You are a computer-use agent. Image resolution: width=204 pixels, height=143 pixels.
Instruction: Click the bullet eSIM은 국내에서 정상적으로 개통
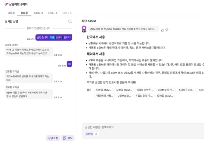click(119, 43)
